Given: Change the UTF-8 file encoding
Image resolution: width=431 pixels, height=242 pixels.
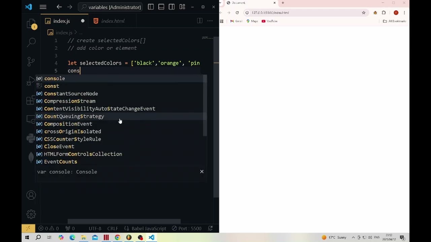Looking at the screenshot, I should 95,229.
